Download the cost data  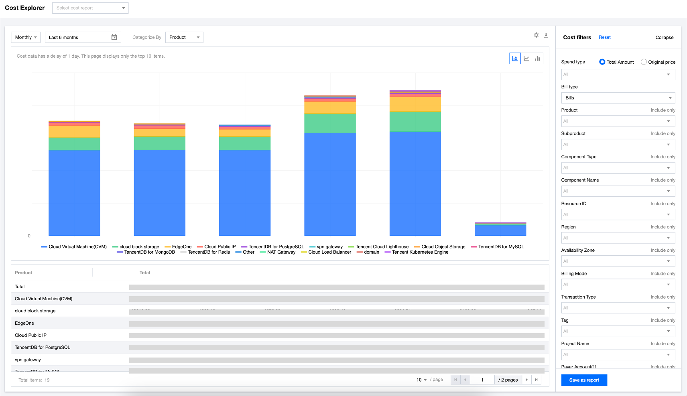click(546, 35)
